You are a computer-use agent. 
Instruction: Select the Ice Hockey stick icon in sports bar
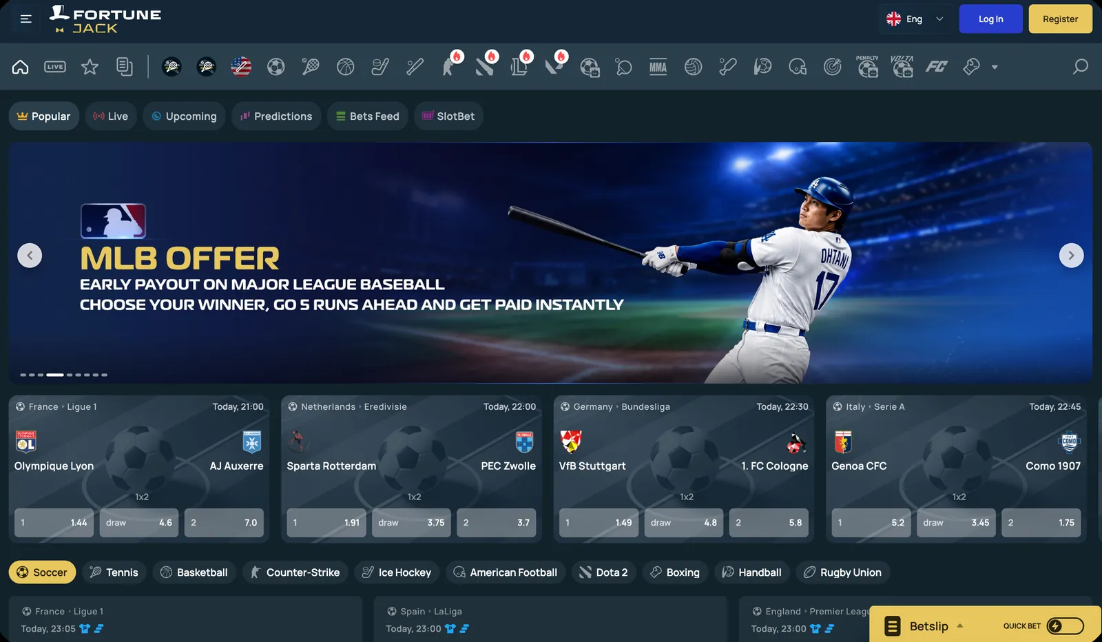[x=380, y=67]
